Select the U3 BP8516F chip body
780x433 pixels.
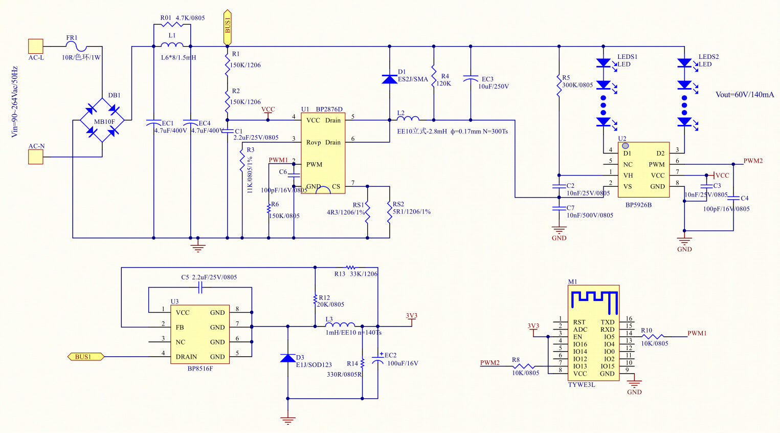200,334
